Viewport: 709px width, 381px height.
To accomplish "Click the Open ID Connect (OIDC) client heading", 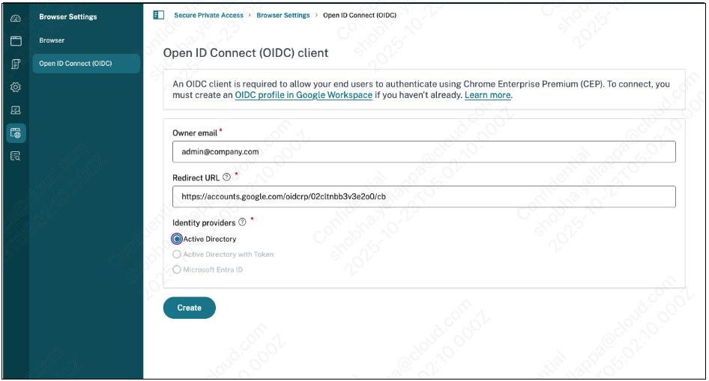I will [x=246, y=53].
